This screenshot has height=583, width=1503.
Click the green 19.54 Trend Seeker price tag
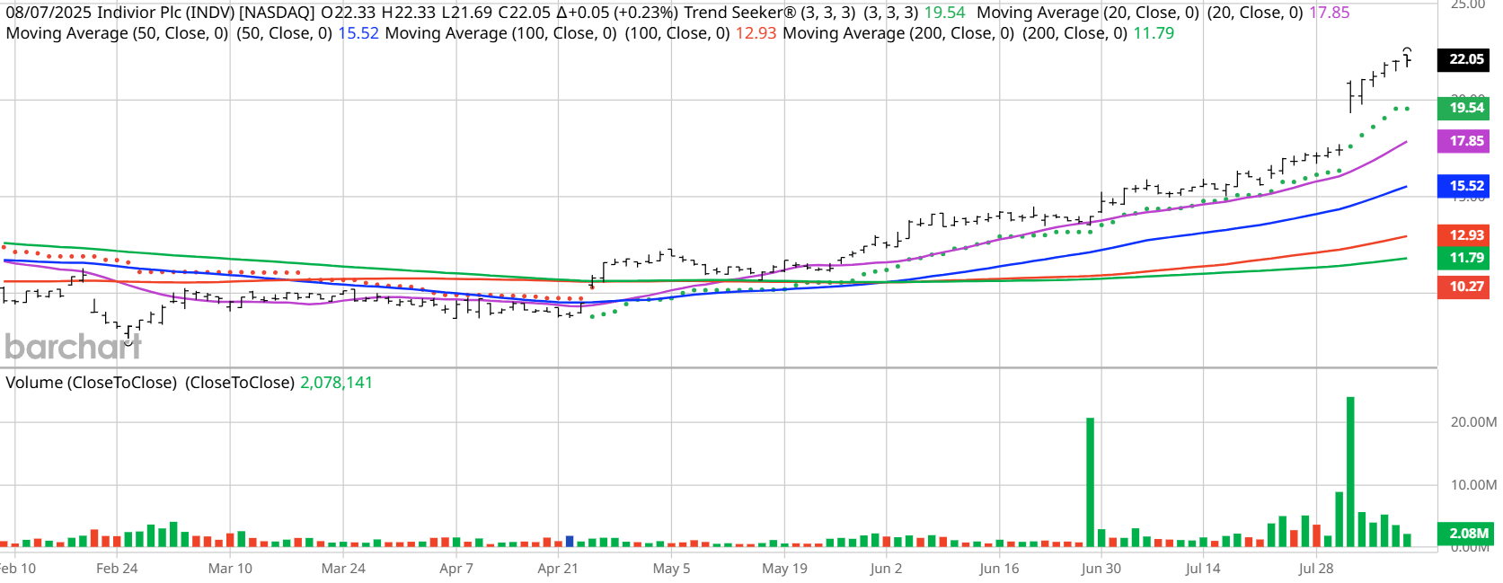[1464, 108]
